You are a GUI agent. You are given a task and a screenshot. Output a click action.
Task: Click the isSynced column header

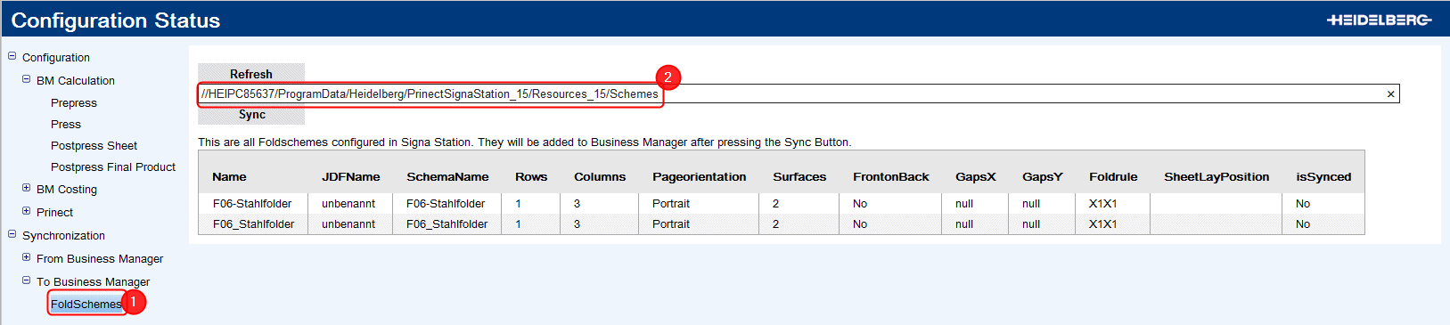click(x=1323, y=177)
